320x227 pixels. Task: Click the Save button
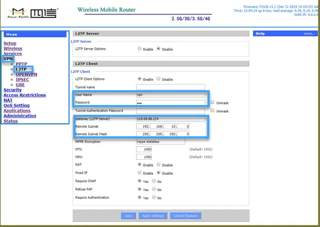(x=129, y=216)
